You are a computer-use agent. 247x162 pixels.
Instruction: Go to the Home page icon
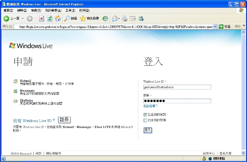point(58,19)
